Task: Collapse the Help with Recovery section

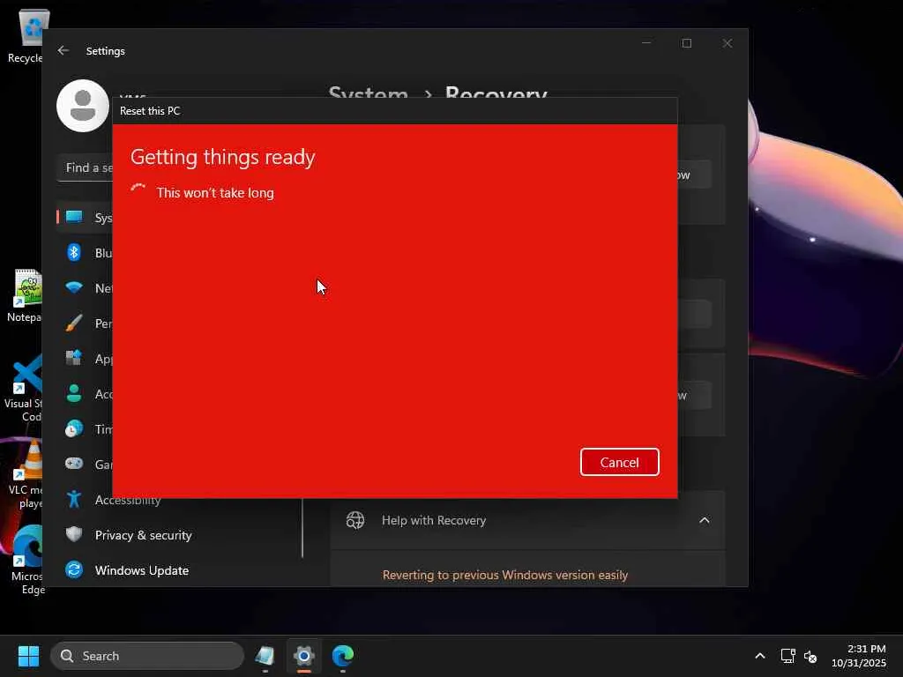Action: [704, 520]
